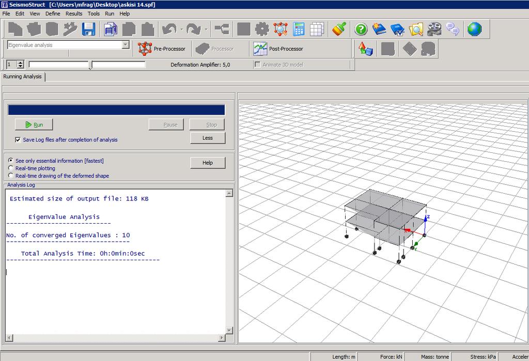This screenshot has height=361, width=529.
Task: Click the Analysis Log scroll up arrow
Action: (x=229, y=193)
